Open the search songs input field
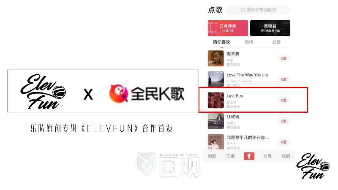 coord(258,10)
